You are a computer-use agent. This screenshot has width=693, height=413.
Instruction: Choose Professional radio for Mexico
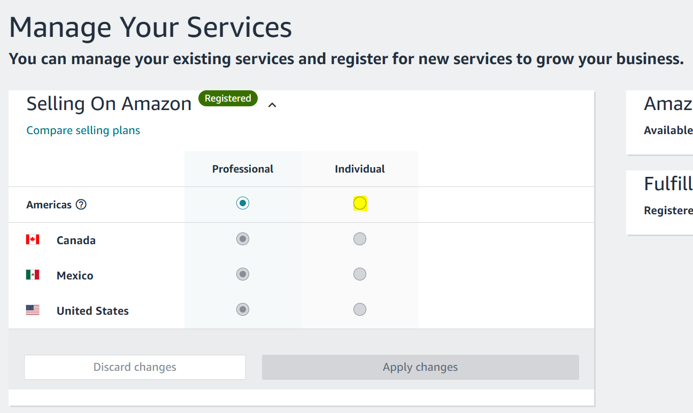click(x=243, y=274)
